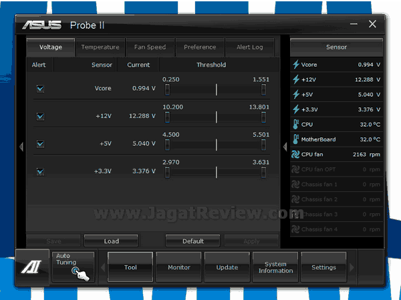Collapse the panel using left edge arrow
This screenshot has width=401, height=300.
coord(21,147)
